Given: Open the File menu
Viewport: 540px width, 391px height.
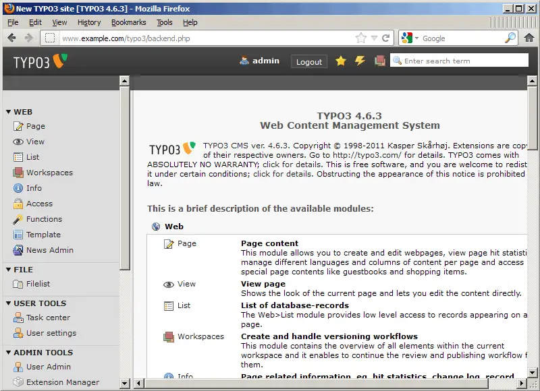Looking at the screenshot, I should tap(13, 22).
